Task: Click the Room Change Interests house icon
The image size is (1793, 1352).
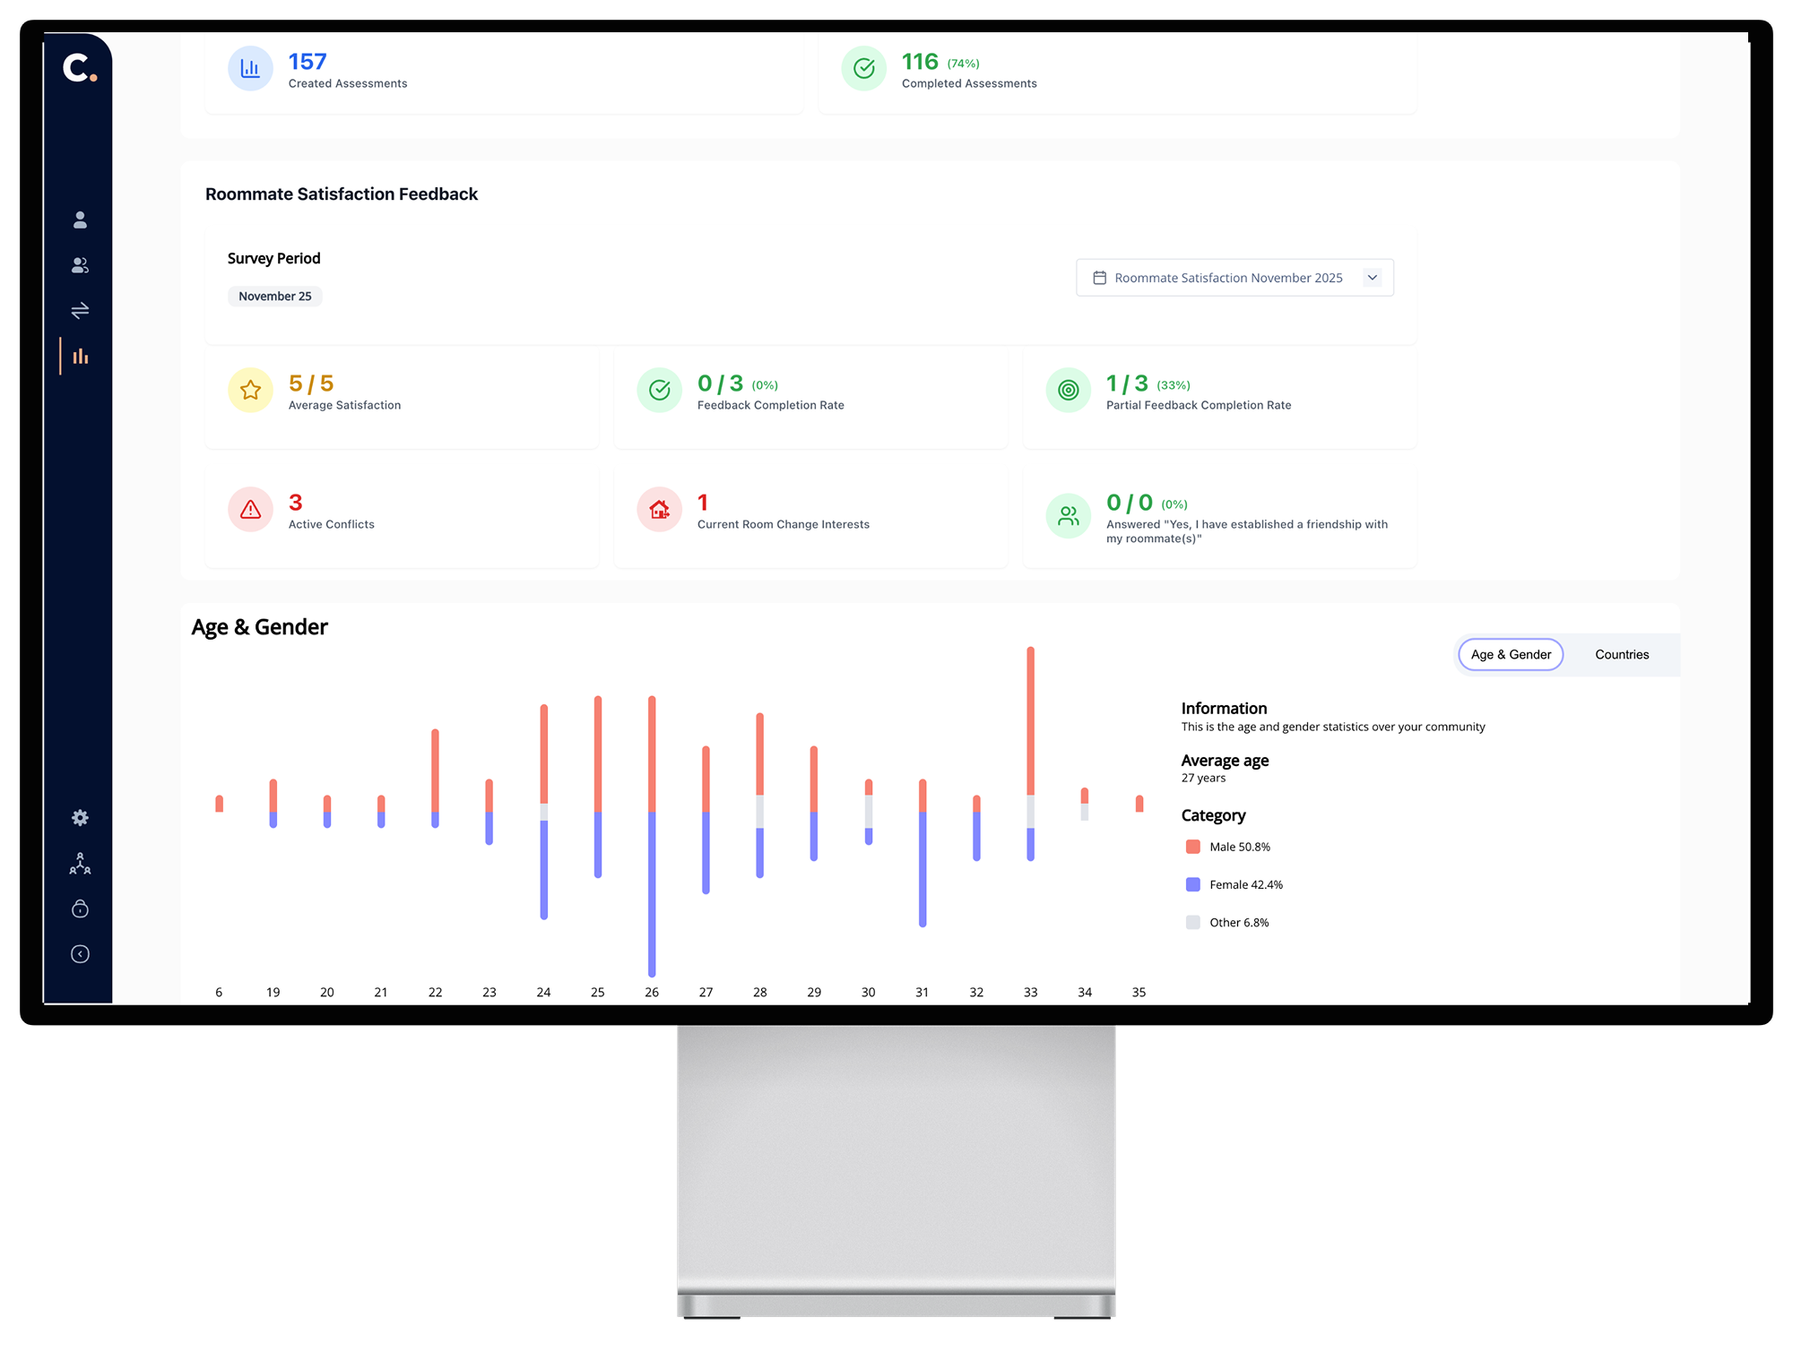Action: click(x=660, y=510)
